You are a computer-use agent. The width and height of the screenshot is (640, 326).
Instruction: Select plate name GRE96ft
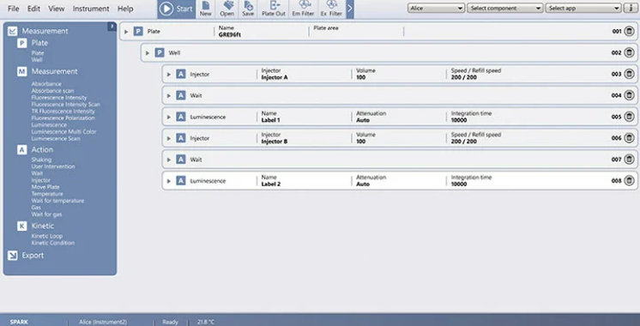(230, 34)
